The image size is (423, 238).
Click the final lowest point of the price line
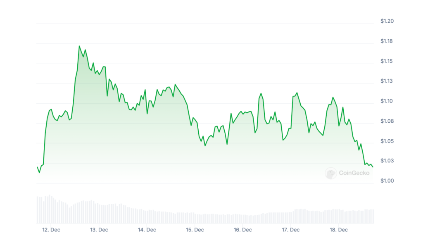point(373,167)
